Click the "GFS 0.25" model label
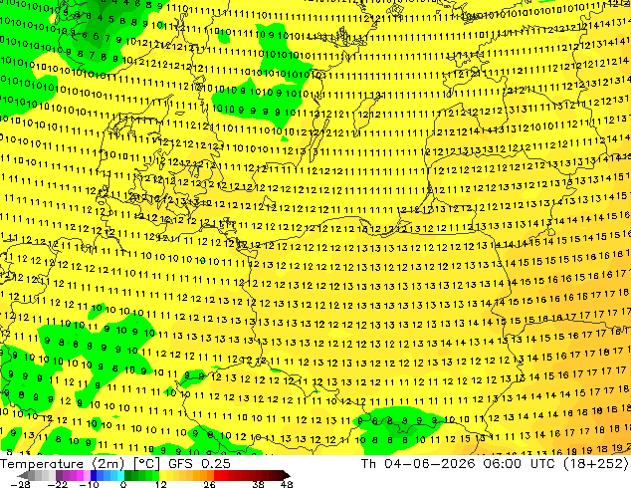631x488 pixels. (199, 463)
